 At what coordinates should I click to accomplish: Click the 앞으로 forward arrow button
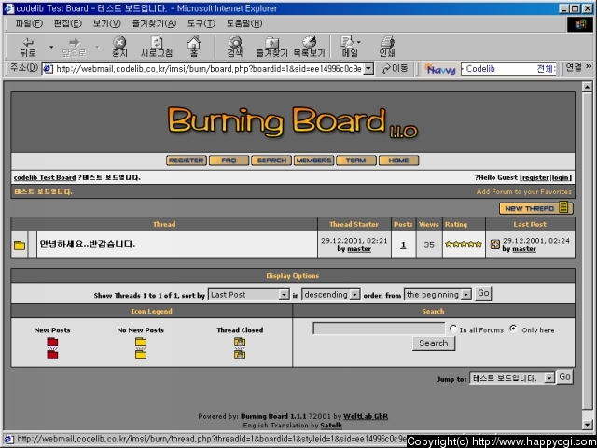point(74,48)
